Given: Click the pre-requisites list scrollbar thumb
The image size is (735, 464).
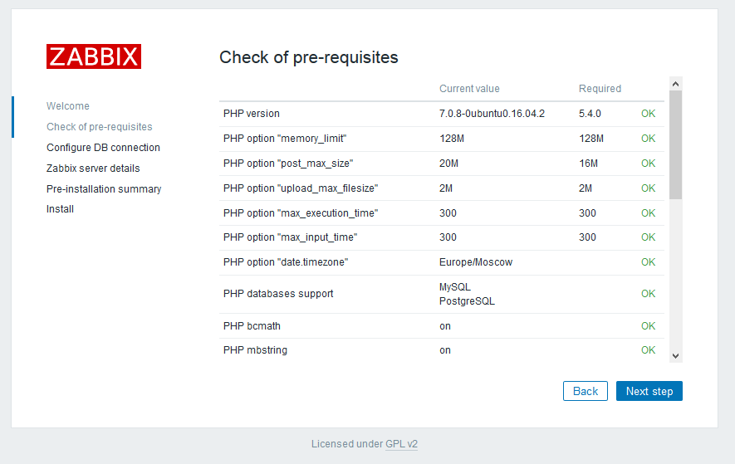Looking at the screenshot, I should tap(675, 144).
